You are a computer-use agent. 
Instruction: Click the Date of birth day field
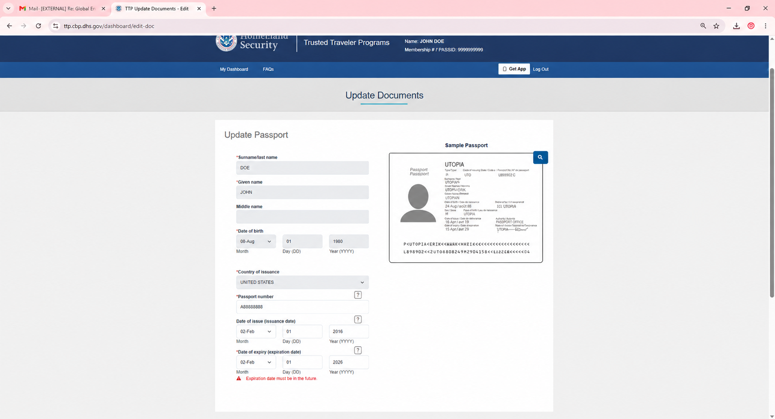tap(302, 242)
